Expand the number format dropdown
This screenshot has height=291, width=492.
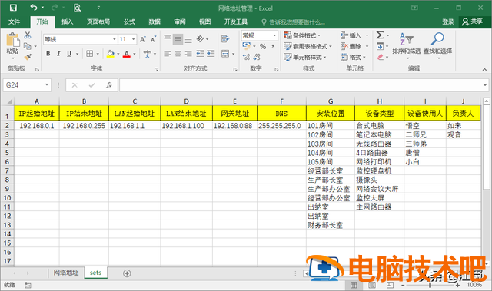click(x=275, y=35)
